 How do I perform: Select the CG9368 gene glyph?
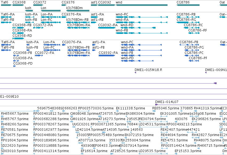click(x=18, y=5)
